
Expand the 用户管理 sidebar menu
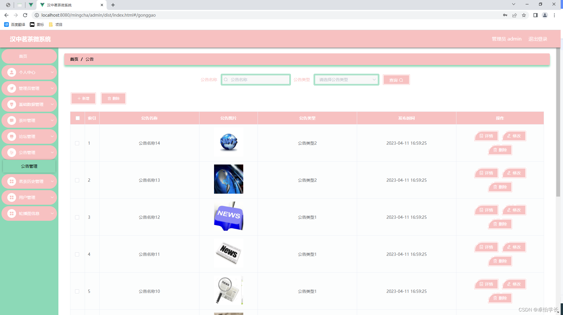(x=29, y=197)
